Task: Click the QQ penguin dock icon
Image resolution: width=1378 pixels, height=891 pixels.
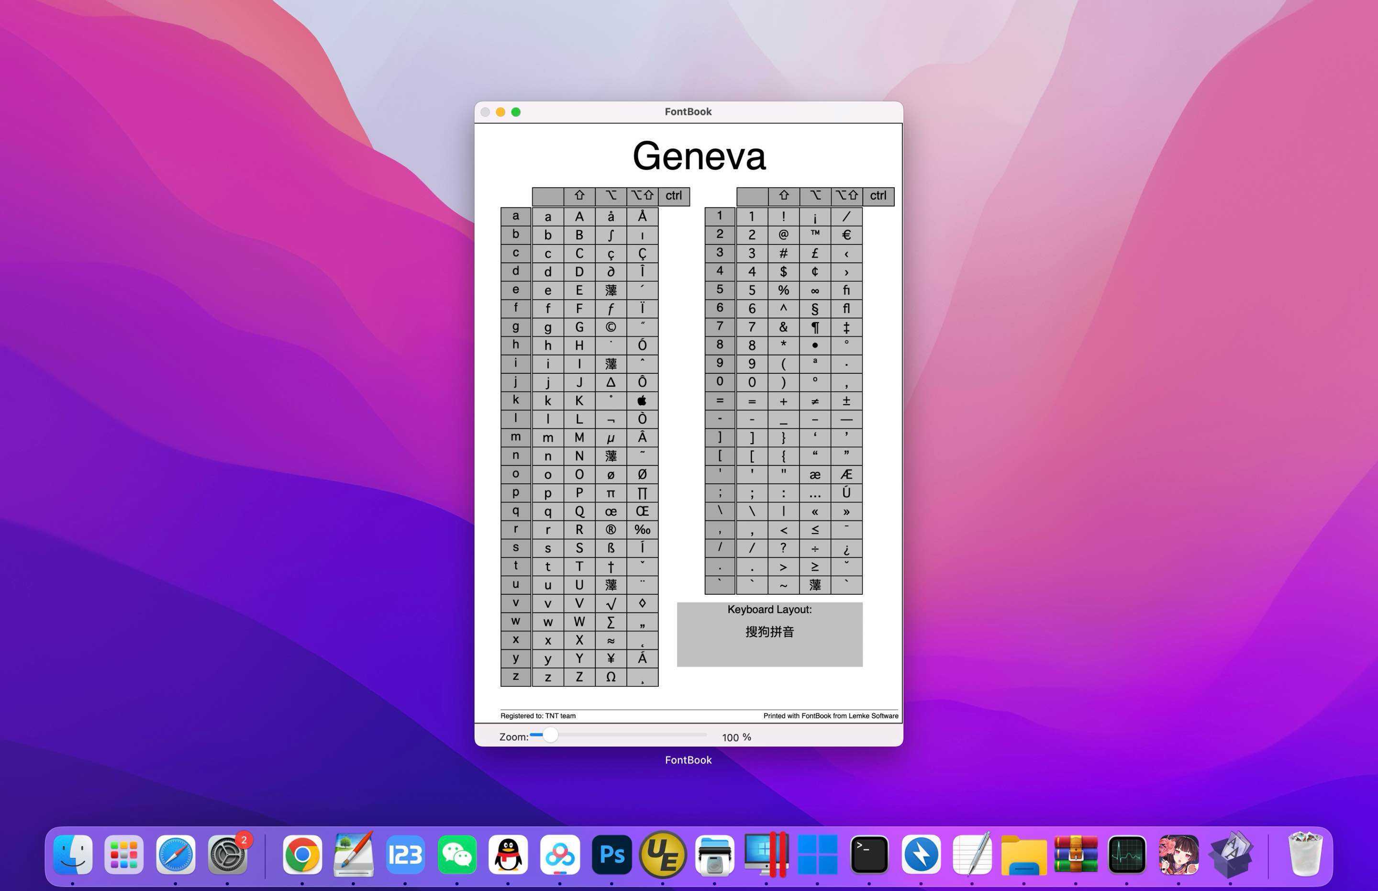Action: pos(508,855)
